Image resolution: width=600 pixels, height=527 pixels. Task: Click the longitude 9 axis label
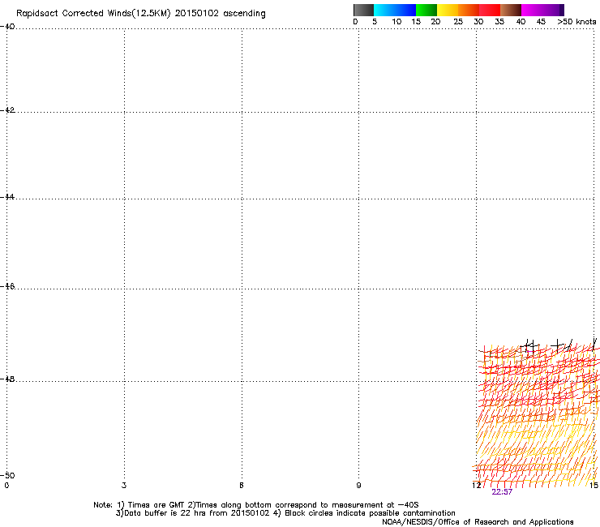358,486
